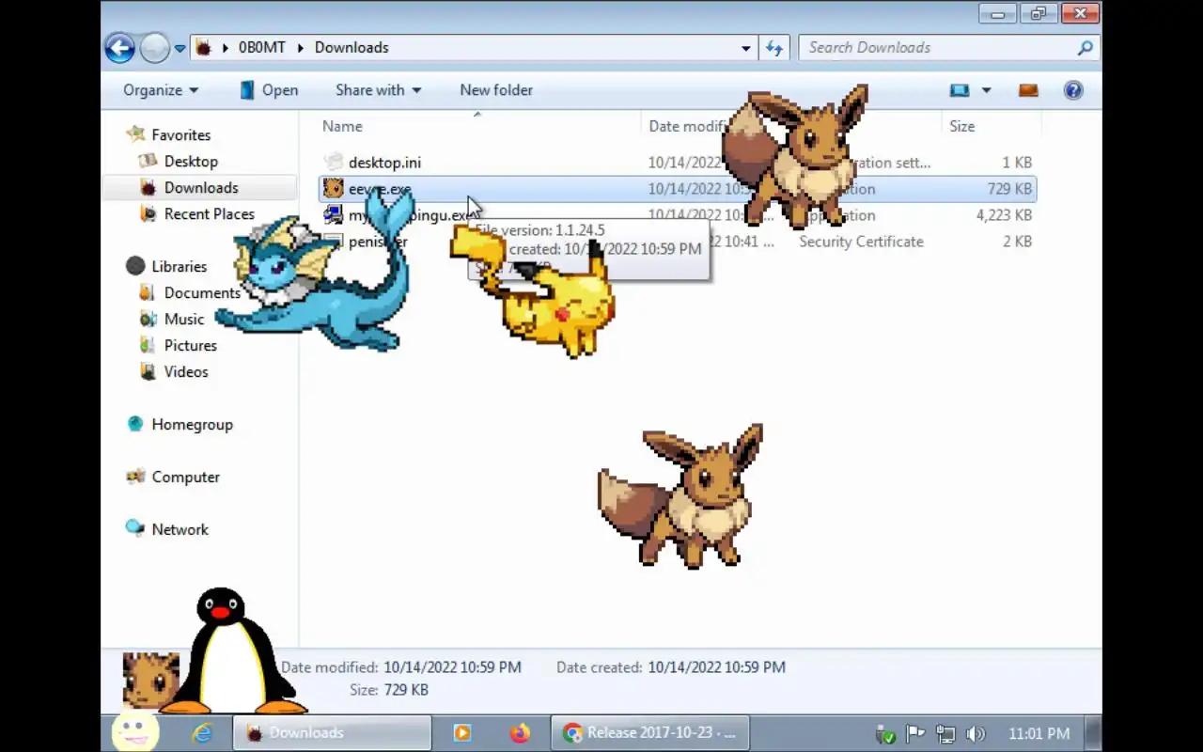This screenshot has width=1203, height=752.
Task: Create a New folder
Action: (496, 90)
